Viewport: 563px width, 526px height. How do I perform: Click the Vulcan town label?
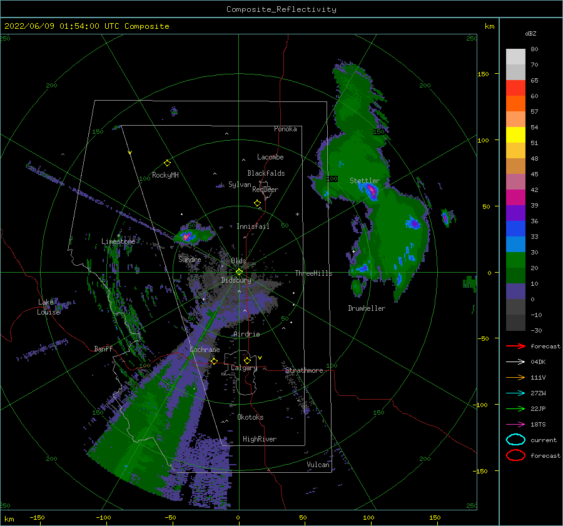tap(318, 465)
